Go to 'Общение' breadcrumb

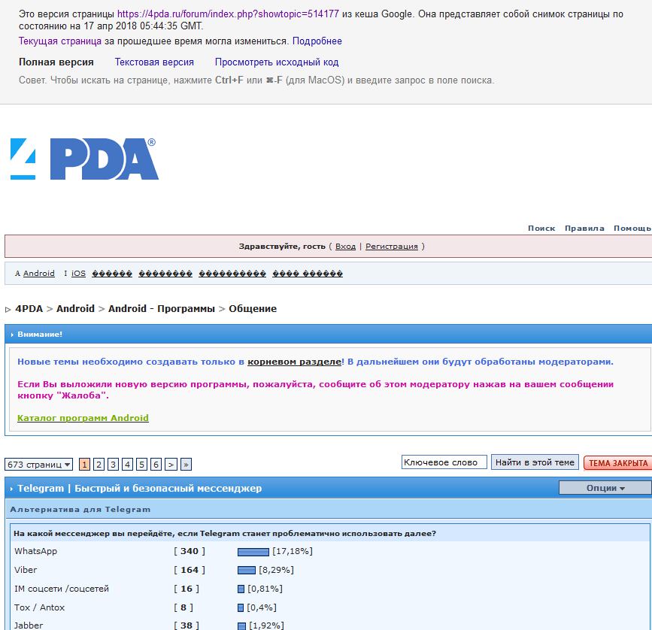[x=253, y=309]
